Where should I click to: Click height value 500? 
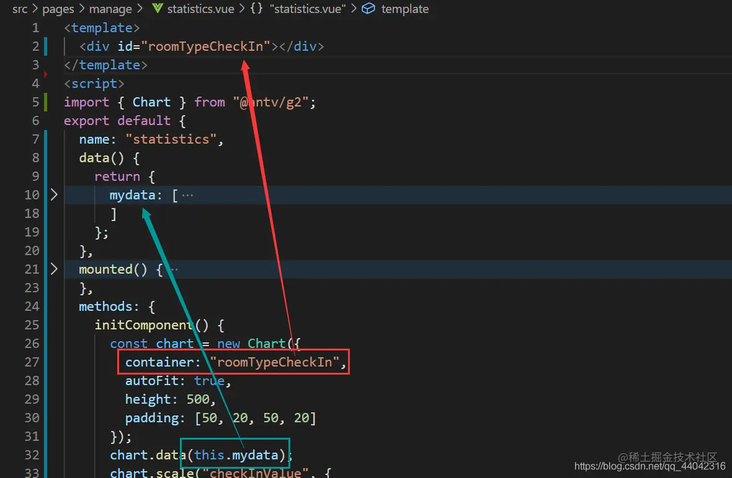tap(198, 399)
